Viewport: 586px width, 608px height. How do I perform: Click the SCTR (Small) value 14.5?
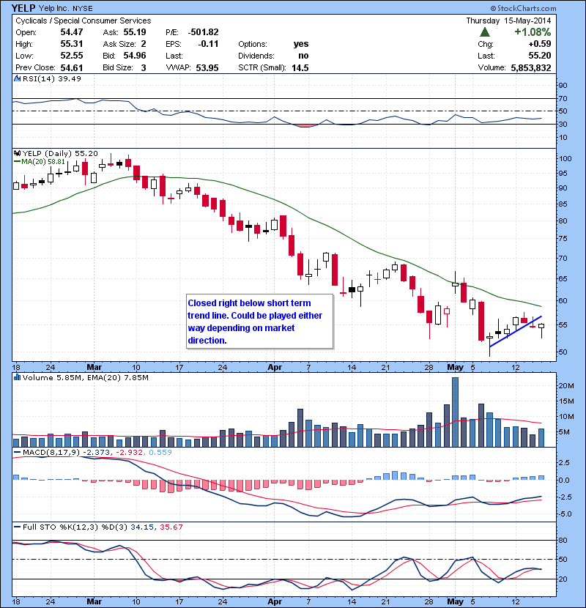click(300, 67)
